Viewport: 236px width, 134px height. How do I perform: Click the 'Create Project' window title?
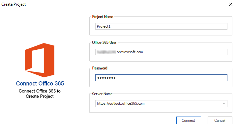click(14, 4)
